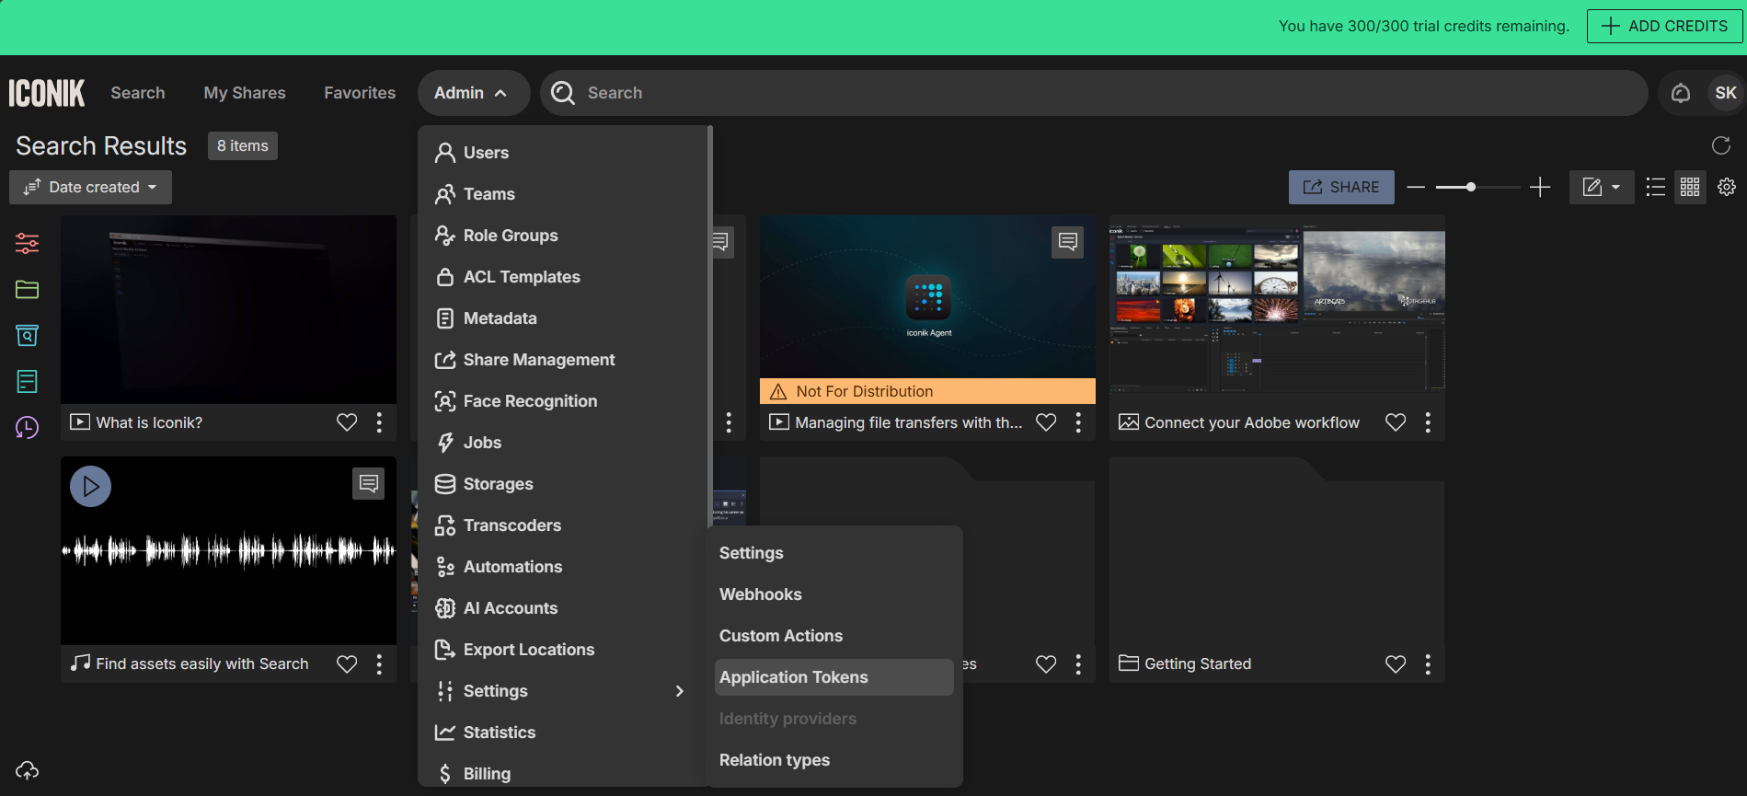The width and height of the screenshot is (1747, 796).
Task: Click the iconik logo
Action: [x=47, y=93]
